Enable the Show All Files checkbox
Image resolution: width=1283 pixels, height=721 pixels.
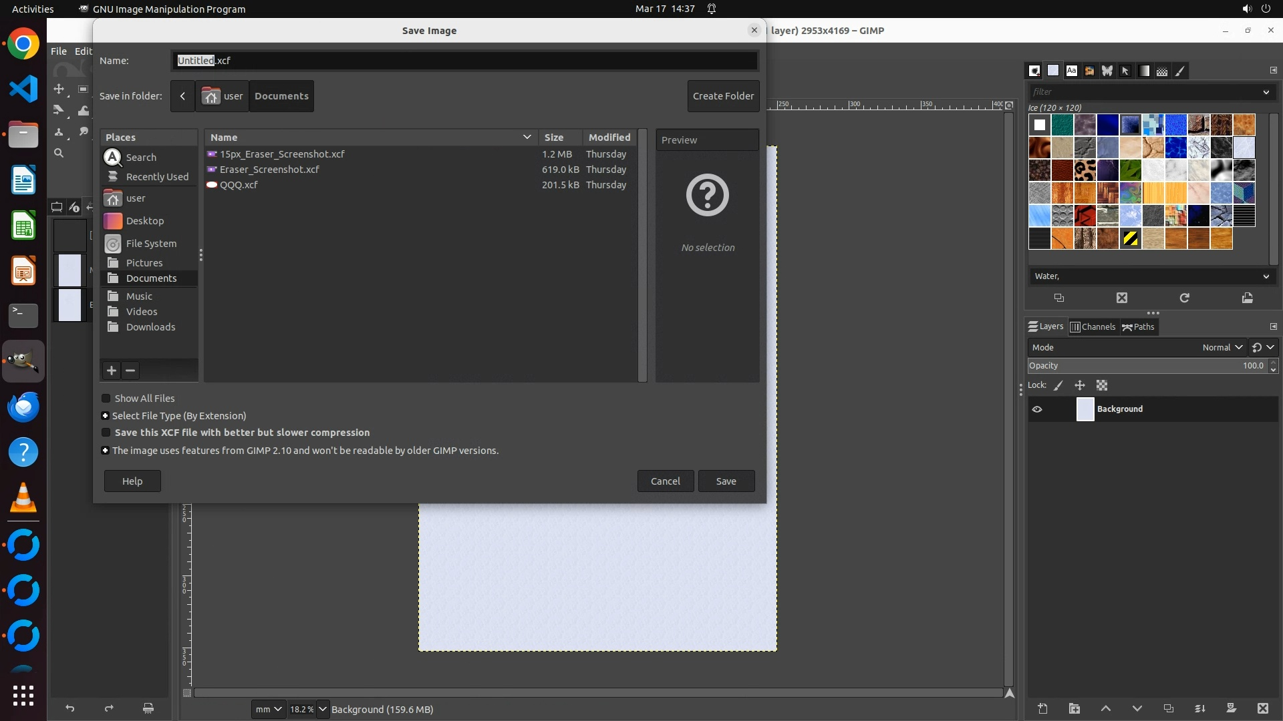106,399
